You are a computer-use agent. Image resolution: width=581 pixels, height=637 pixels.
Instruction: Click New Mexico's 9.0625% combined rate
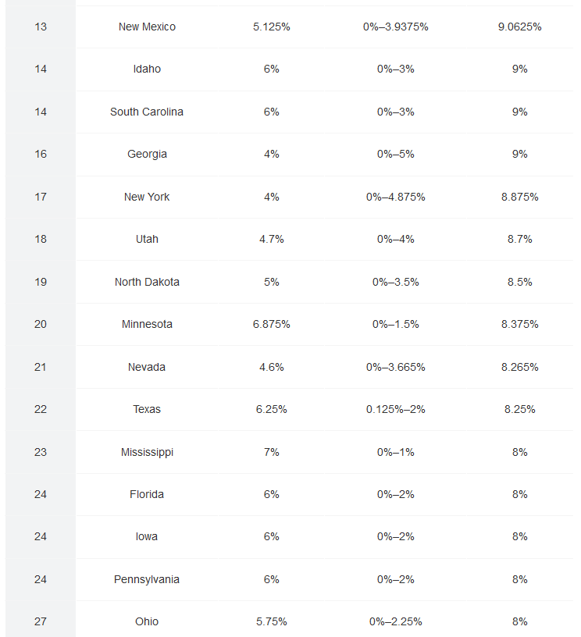coord(519,27)
